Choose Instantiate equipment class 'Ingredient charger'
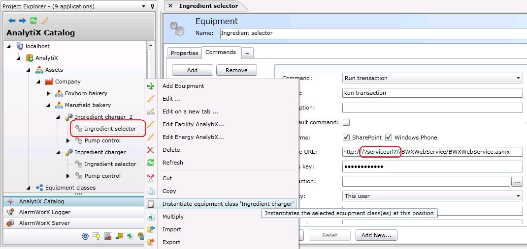527x249 pixels. coord(228,204)
